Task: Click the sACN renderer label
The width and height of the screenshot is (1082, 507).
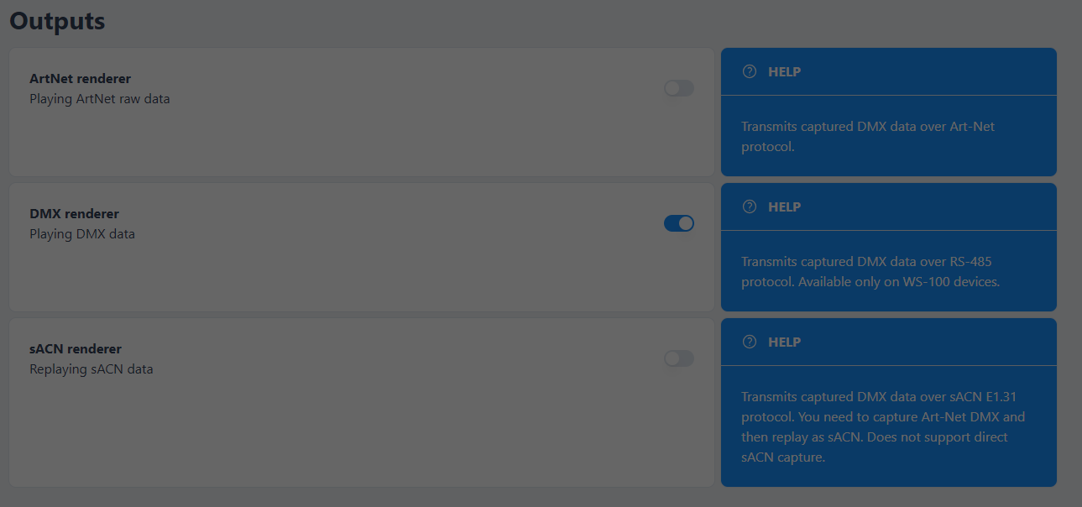Action: pos(76,348)
